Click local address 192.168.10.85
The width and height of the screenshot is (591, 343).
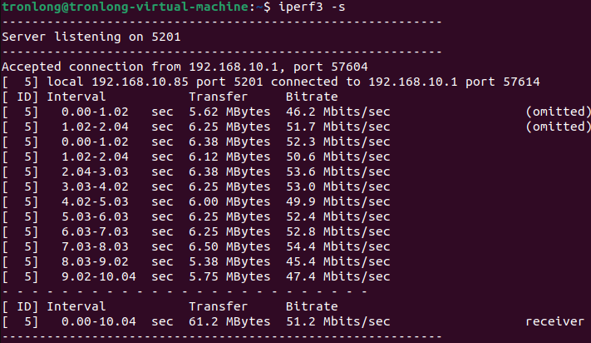tap(140, 82)
